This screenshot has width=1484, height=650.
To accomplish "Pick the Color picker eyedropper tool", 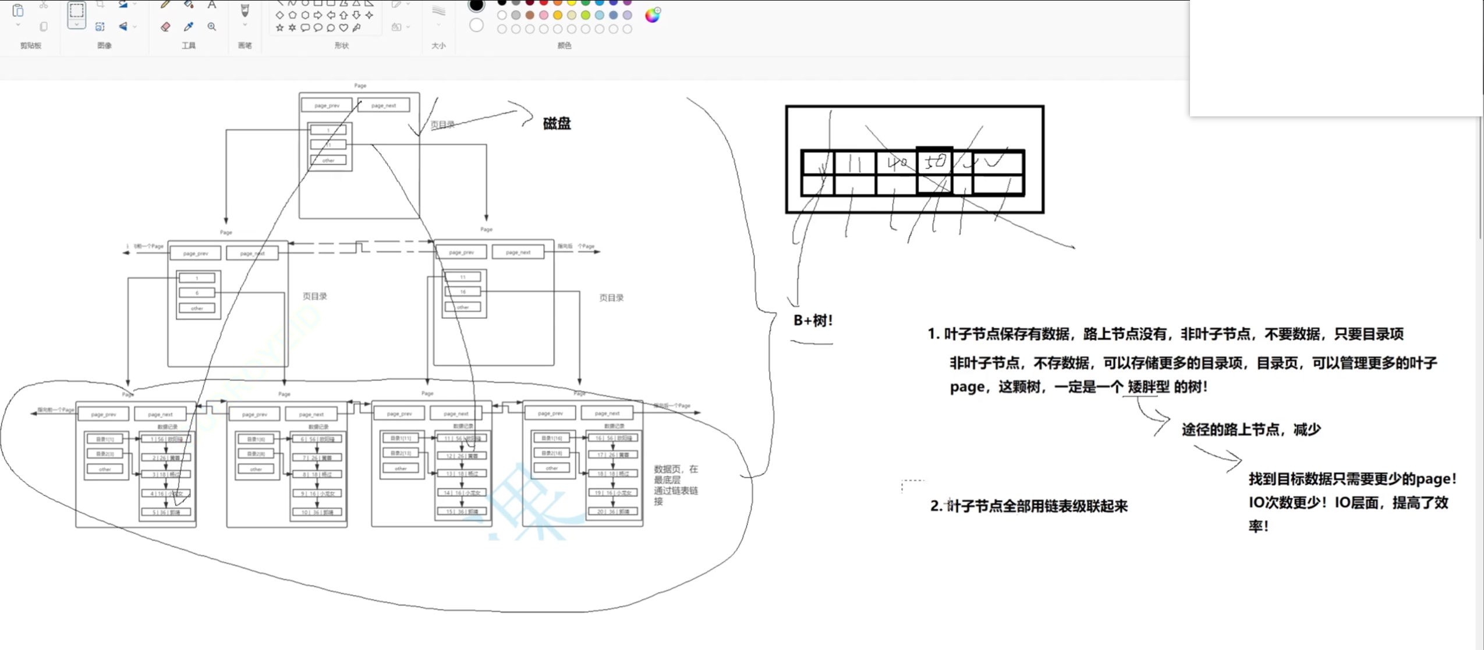I will pyautogui.click(x=189, y=27).
